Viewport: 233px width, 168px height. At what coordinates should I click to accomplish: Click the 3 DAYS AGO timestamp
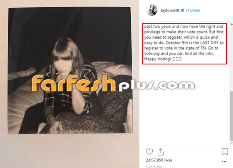coord(154,167)
